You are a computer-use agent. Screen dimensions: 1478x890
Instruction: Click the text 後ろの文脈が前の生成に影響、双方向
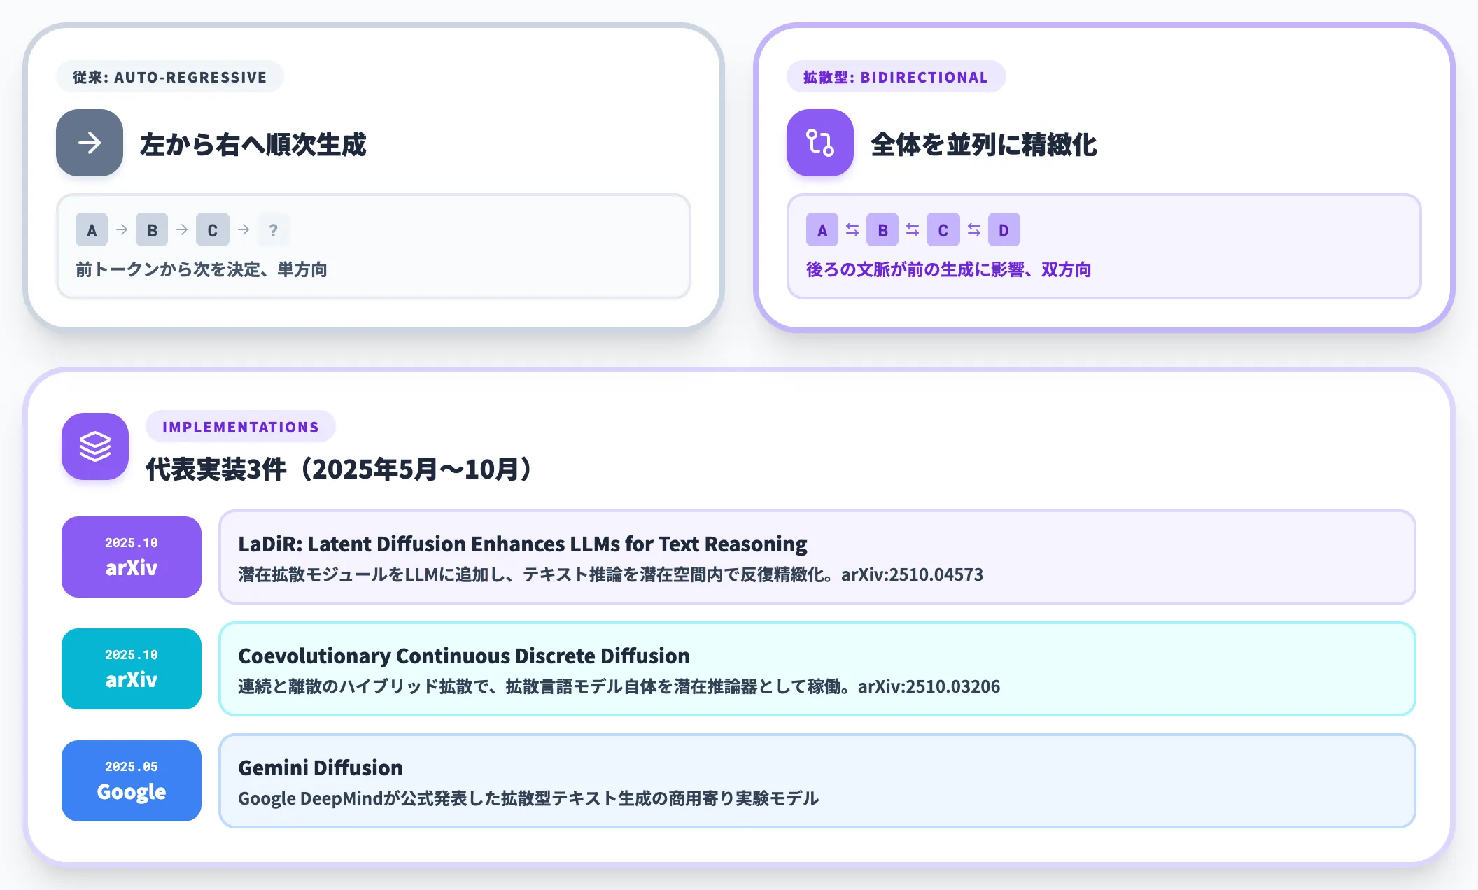click(949, 269)
